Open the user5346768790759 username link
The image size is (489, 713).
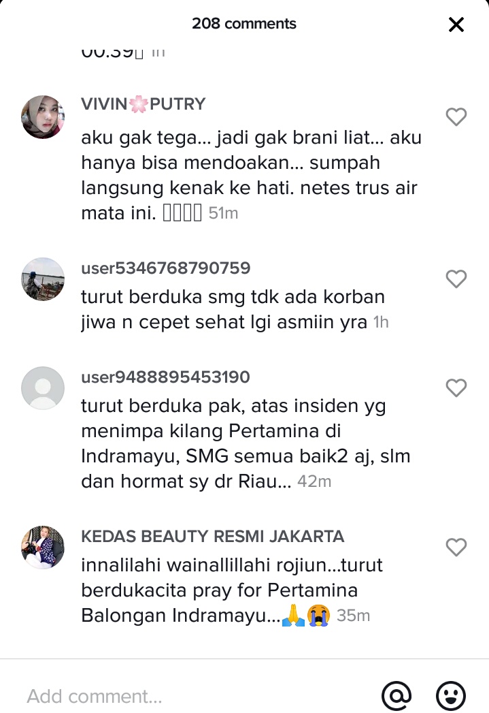(166, 268)
